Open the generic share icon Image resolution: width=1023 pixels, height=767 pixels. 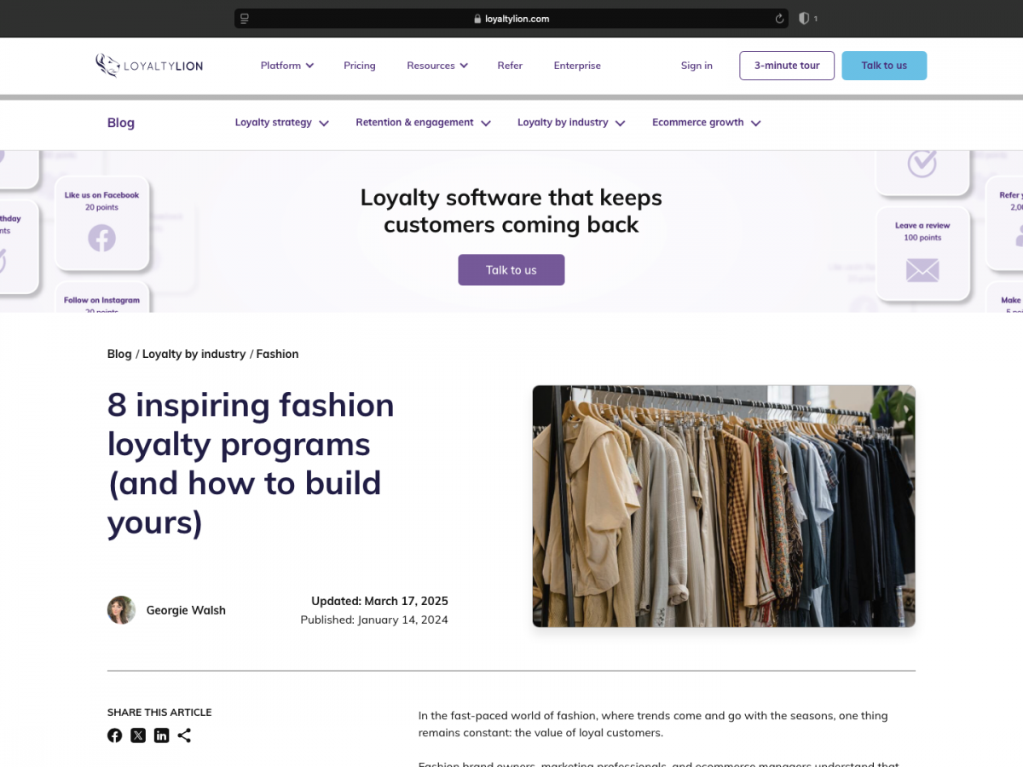[x=184, y=735]
